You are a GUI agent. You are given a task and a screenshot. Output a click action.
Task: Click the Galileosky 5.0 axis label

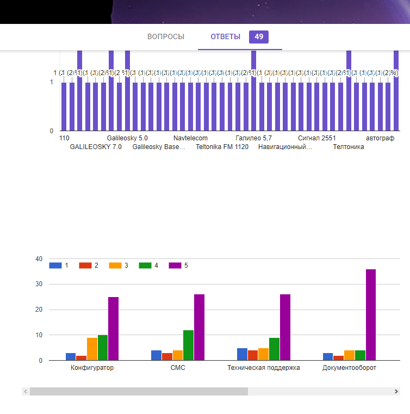[127, 138]
